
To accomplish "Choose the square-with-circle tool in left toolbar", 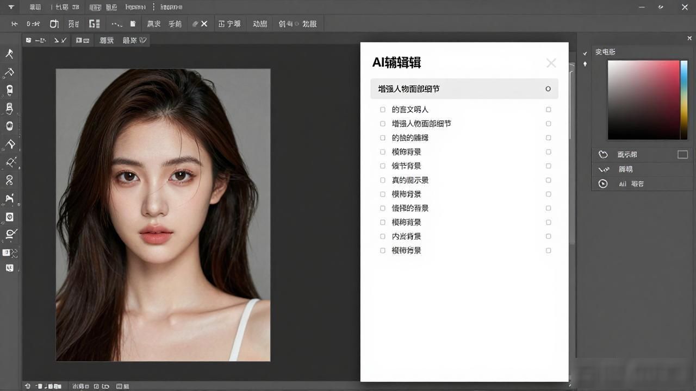I will (x=9, y=217).
